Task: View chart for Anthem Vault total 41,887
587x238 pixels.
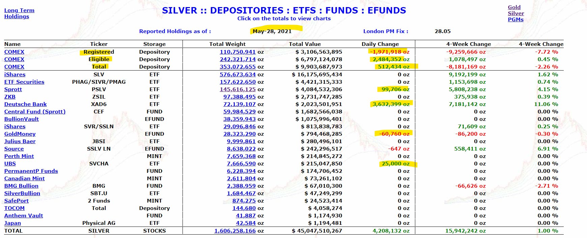Action: pyautogui.click(x=246, y=216)
